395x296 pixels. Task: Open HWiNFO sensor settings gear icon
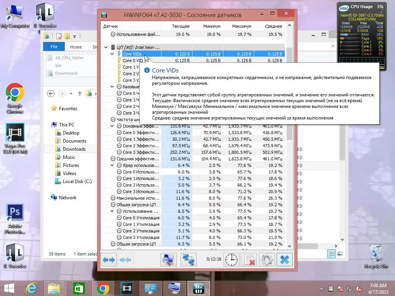[x=267, y=259]
